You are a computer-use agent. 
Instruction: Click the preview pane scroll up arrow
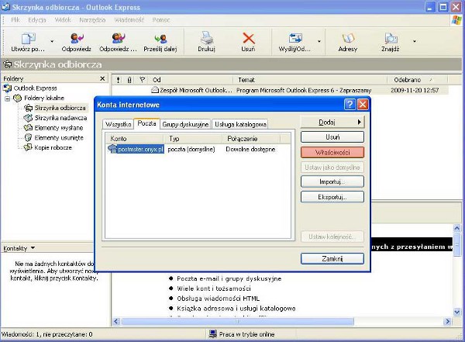click(457, 228)
